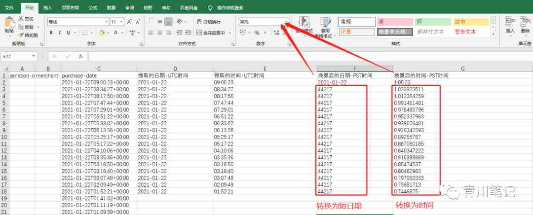Open the Name Box dropdown arrow
This screenshot has height=215, width=533.
pos(34,56)
